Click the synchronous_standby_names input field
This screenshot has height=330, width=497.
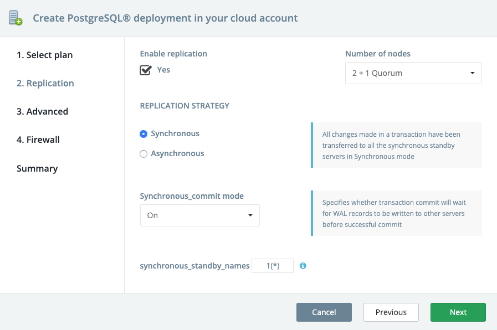[x=272, y=266]
